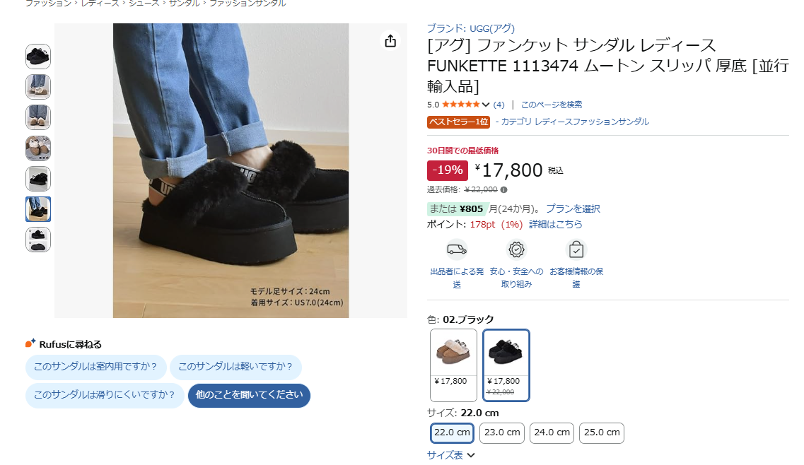Click the five-star rating icons
This screenshot has width=804, height=465.
tap(461, 105)
